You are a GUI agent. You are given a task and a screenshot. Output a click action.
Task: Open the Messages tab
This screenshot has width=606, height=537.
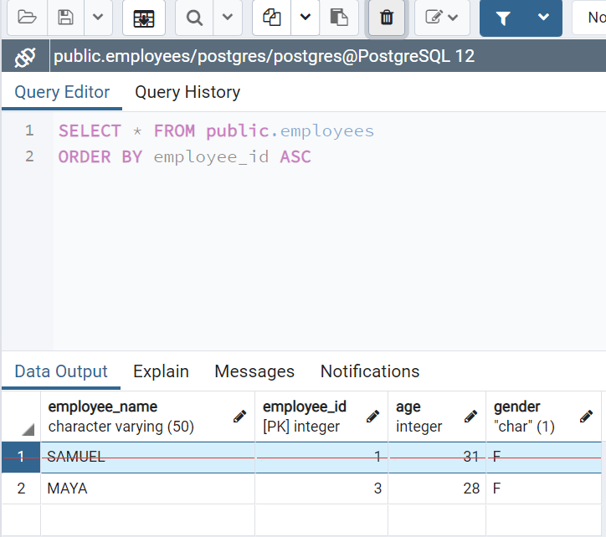tap(254, 371)
